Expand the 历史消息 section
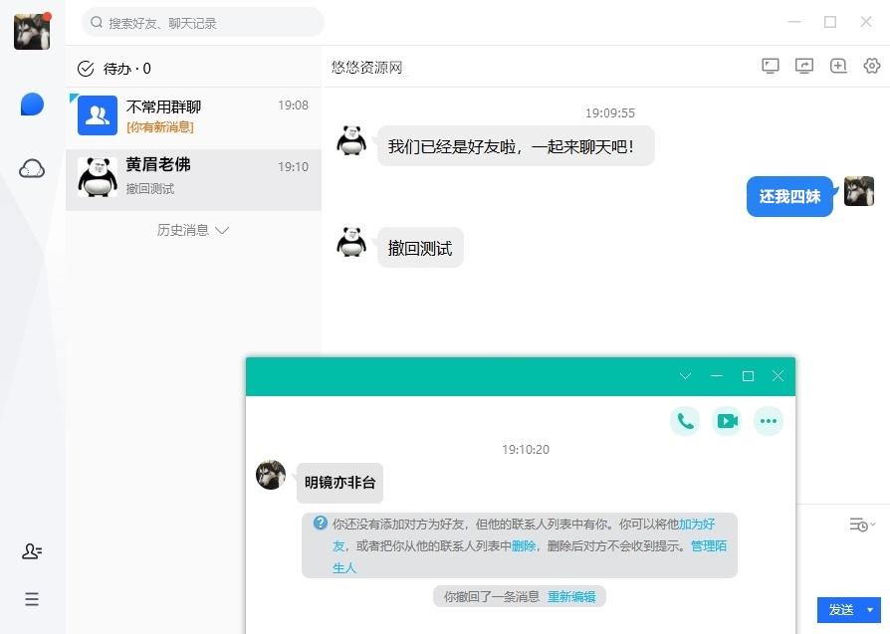 point(193,230)
